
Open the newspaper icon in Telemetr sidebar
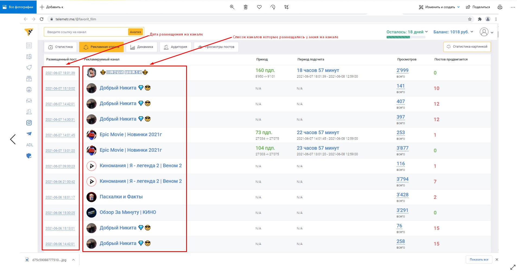tap(29, 56)
